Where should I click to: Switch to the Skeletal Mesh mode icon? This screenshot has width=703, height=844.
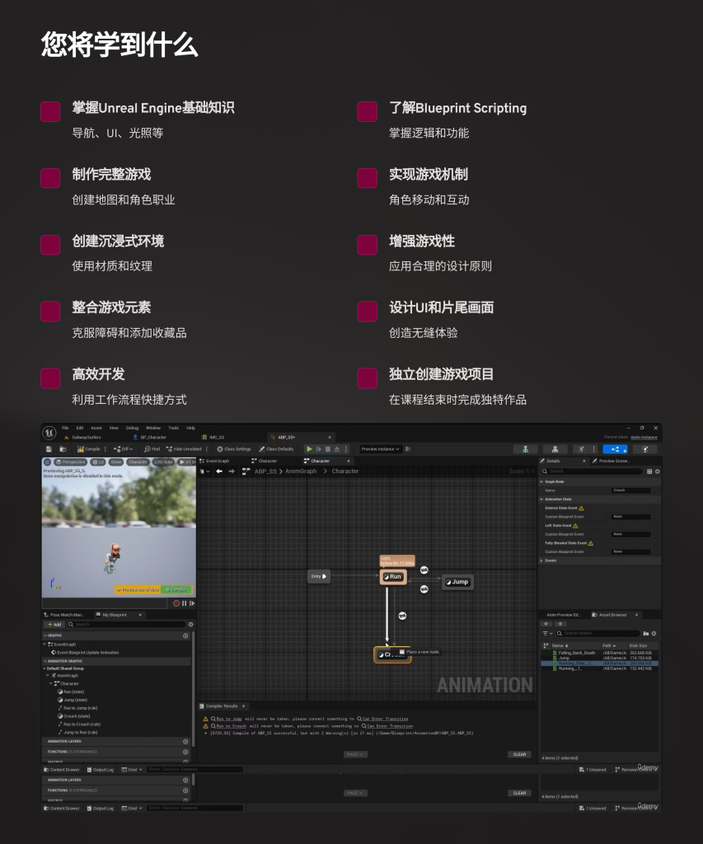pyautogui.click(x=555, y=449)
